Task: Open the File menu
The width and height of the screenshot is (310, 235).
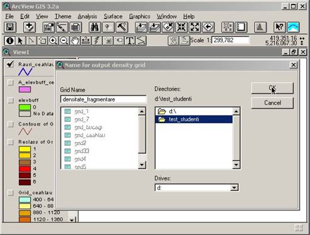Action: [9, 16]
